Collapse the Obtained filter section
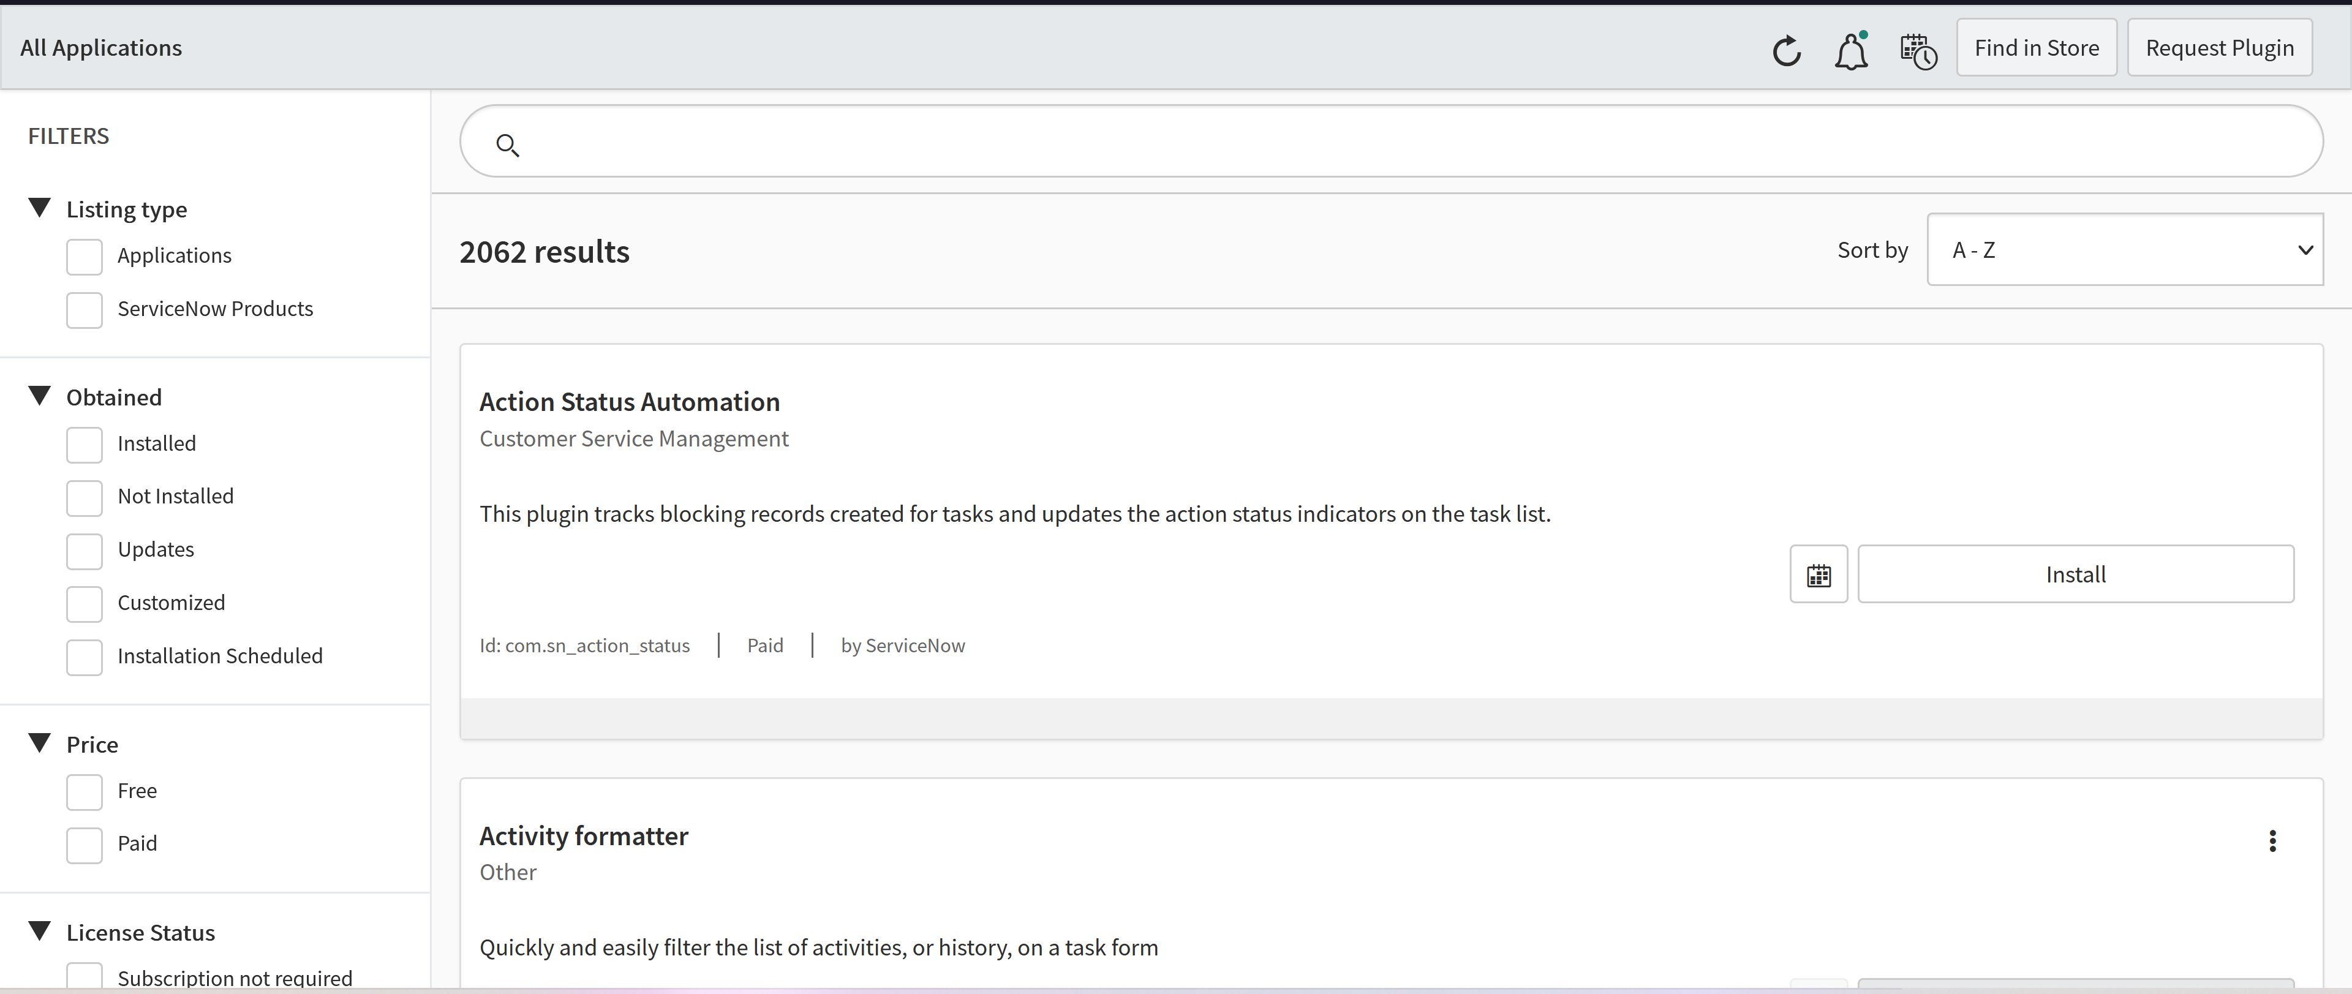Screen dimensions: 2352x994 pyautogui.click(x=39, y=396)
